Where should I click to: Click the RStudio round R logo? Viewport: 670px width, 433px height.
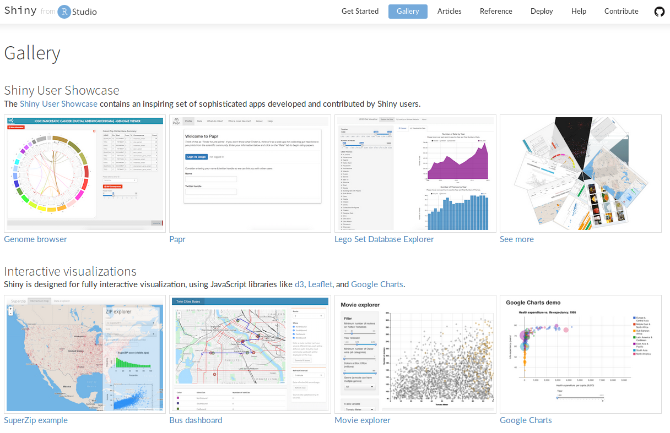pyautogui.click(x=64, y=12)
